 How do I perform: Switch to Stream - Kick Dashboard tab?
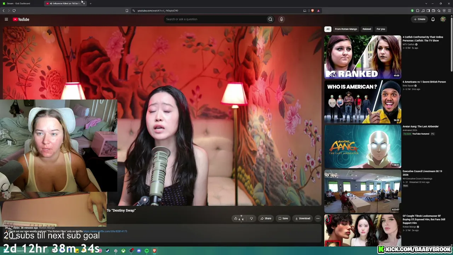(x=21, y=4)
